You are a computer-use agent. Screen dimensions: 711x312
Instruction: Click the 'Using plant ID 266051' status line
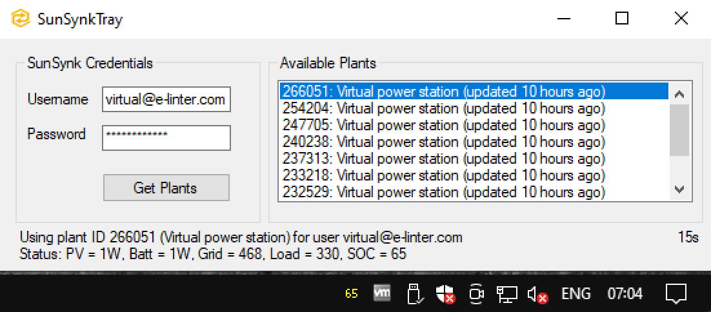(241, 237)
